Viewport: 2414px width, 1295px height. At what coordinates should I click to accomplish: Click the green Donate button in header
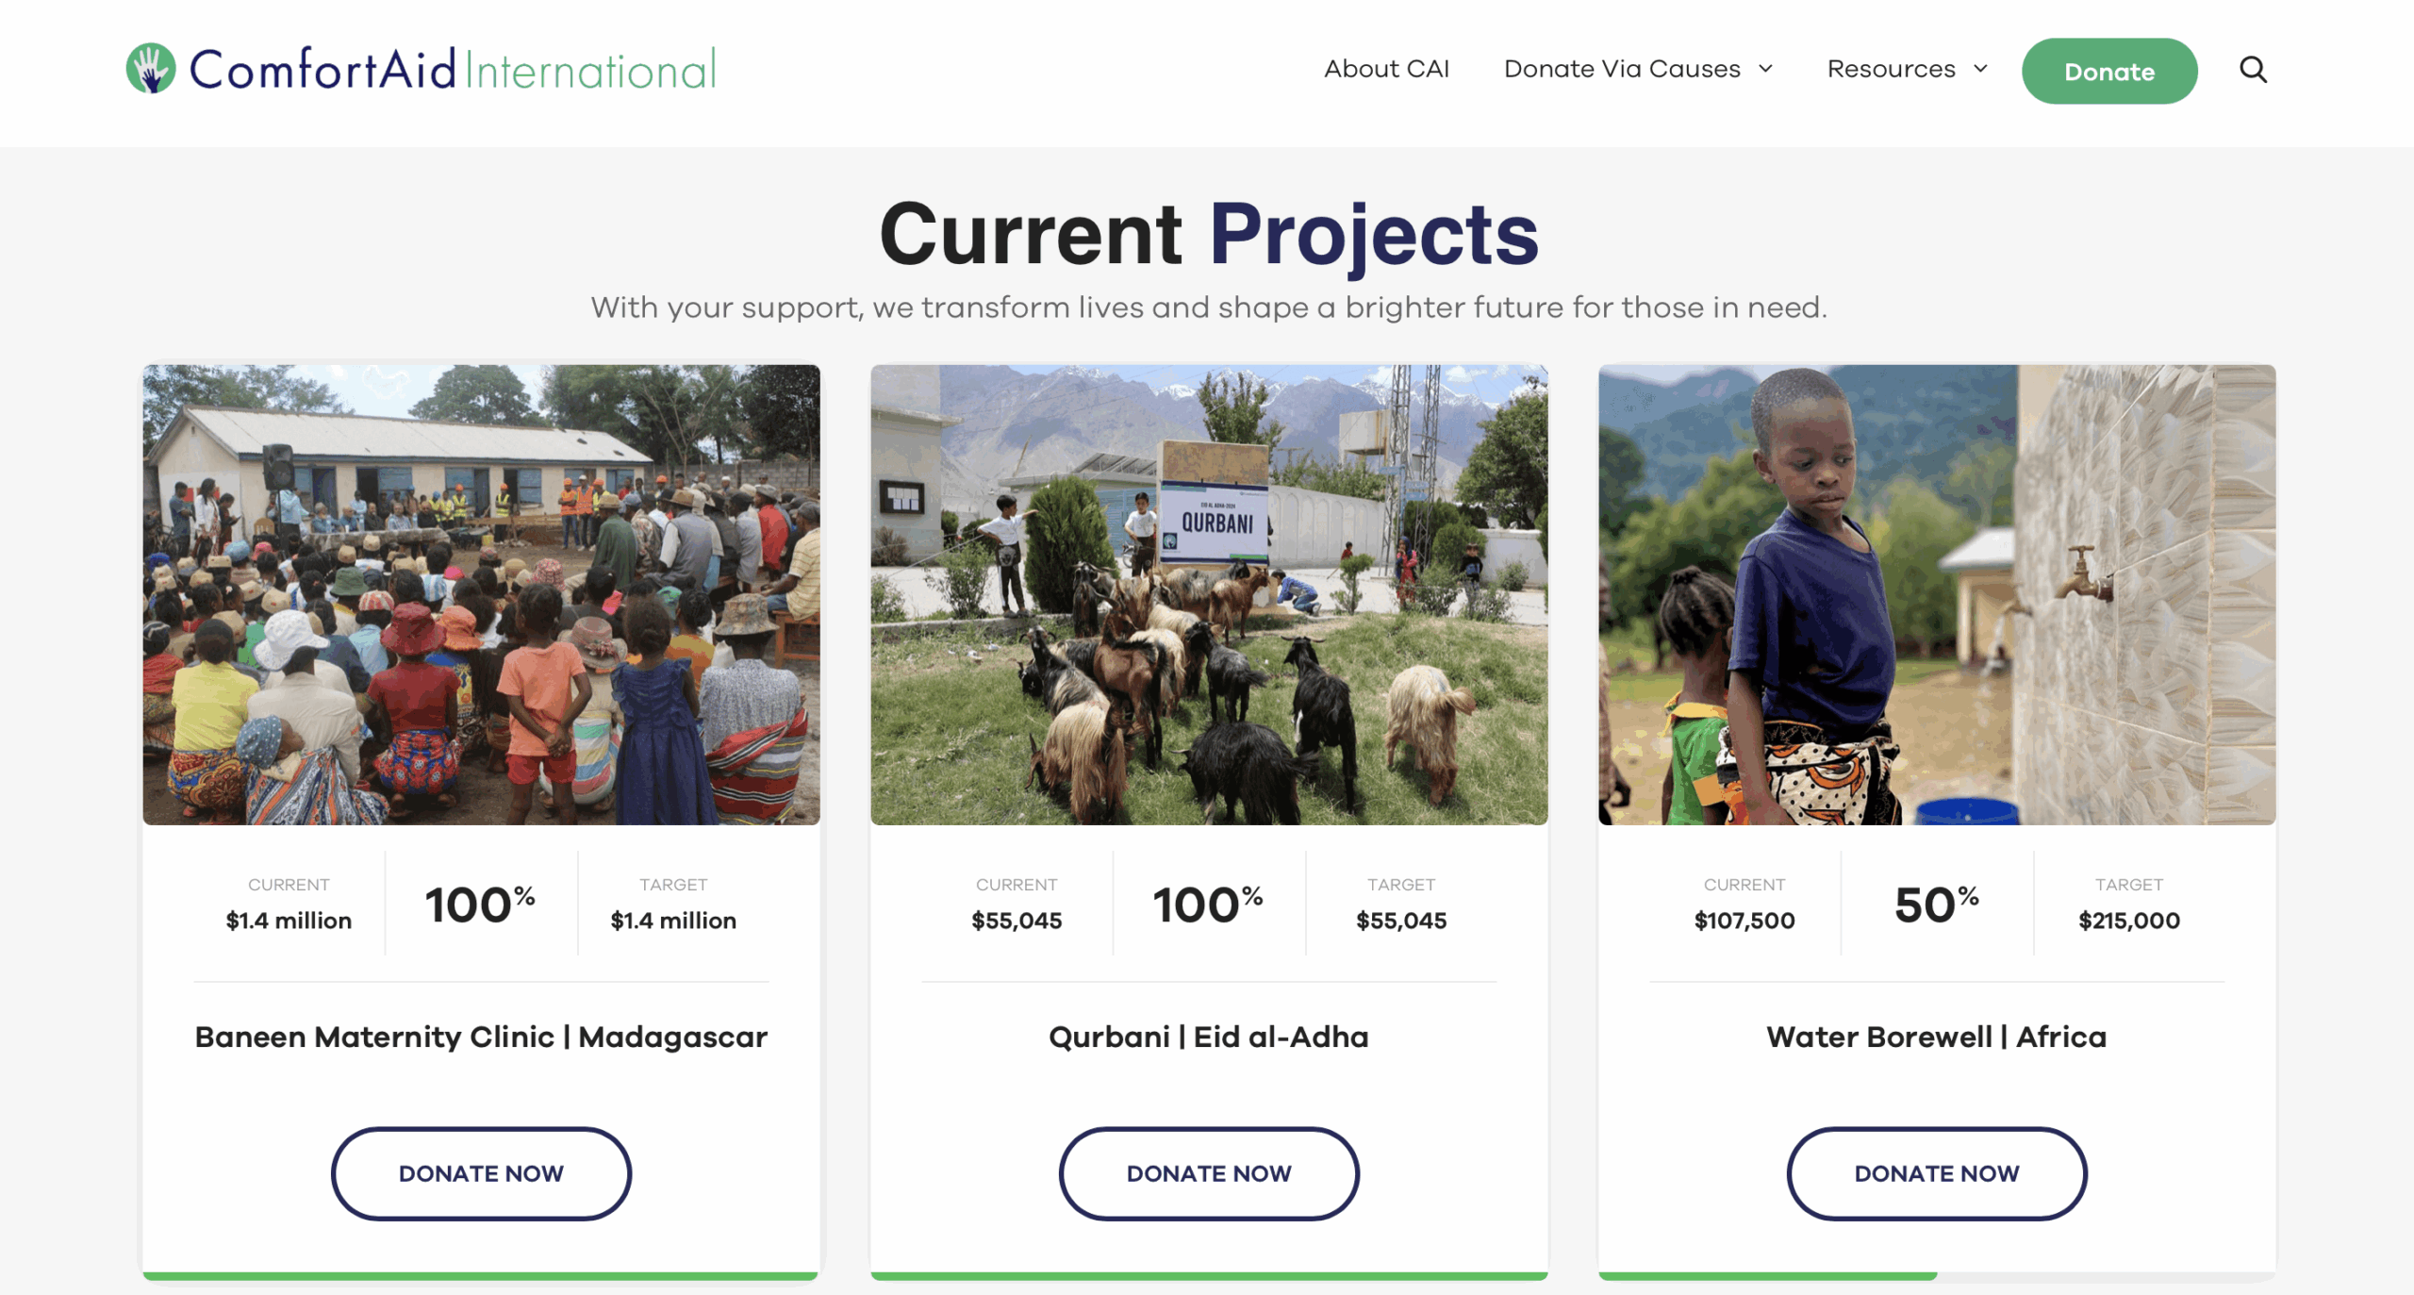click(x=2108, y=71)
